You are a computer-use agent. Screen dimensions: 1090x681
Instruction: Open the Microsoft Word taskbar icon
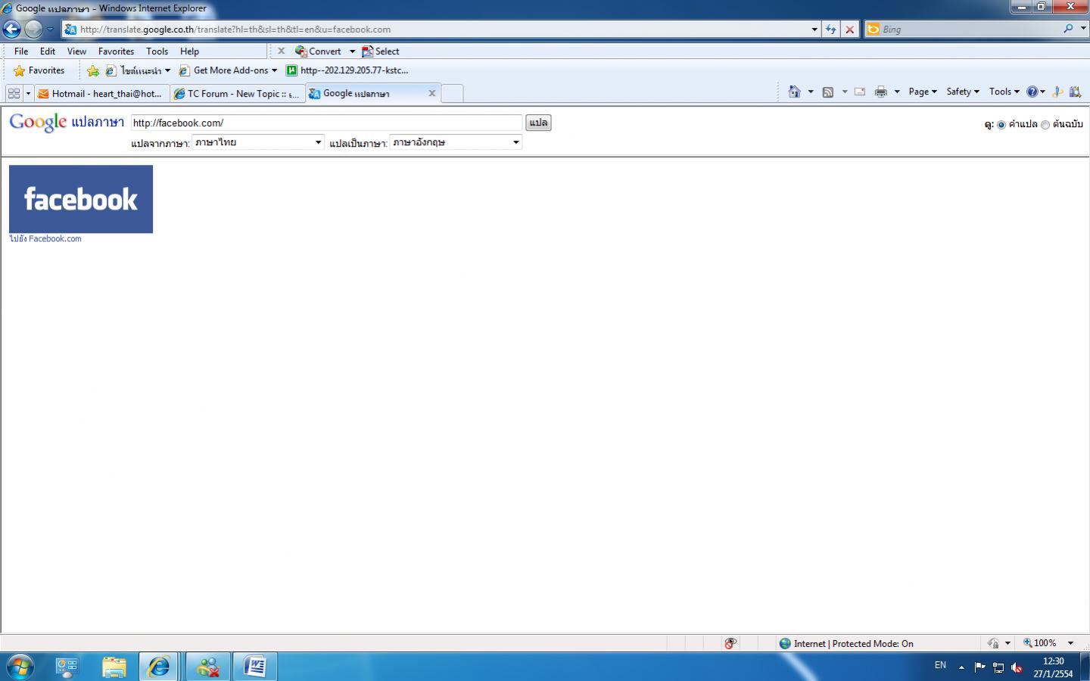click(255, 667)
